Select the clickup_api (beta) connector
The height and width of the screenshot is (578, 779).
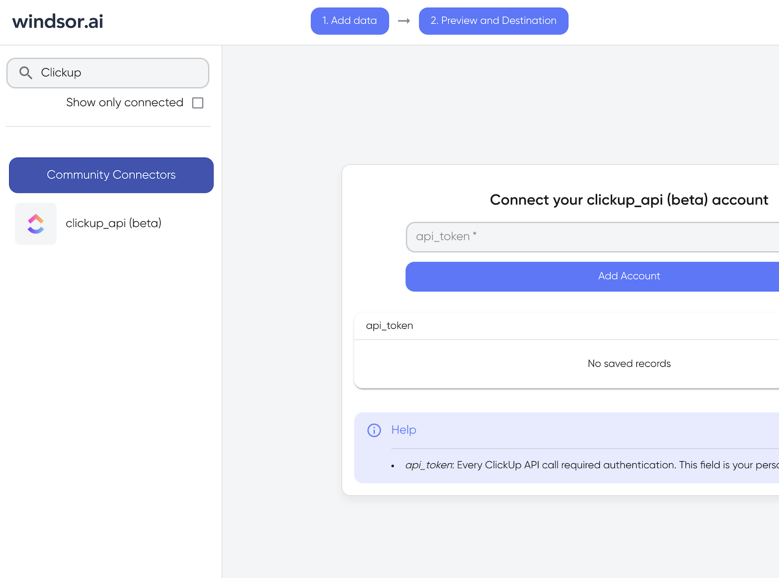(113, 223)
